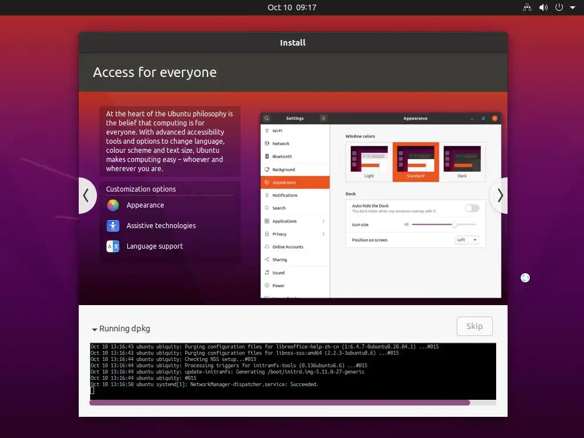
Task: Select Language support text
Action: pos(155,246)
